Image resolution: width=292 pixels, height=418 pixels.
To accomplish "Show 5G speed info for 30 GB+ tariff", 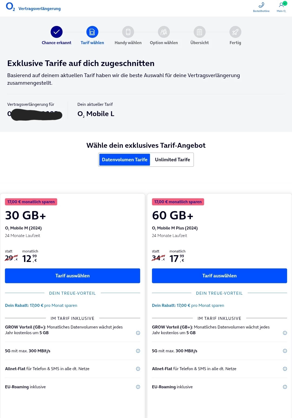I will [138, 351].
